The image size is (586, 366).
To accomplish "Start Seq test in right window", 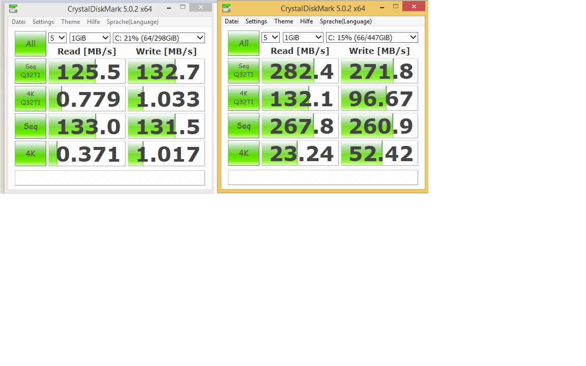I will (244, 126).
